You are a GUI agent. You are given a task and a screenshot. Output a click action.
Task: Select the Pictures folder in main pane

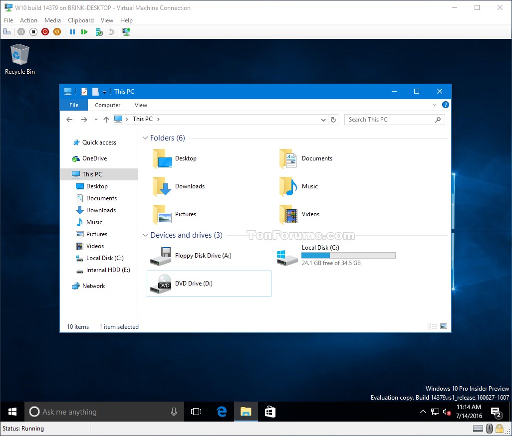175,214
